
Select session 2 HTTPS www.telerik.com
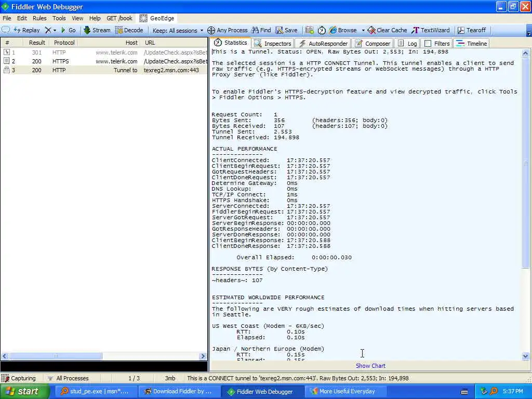click(104, 61)
